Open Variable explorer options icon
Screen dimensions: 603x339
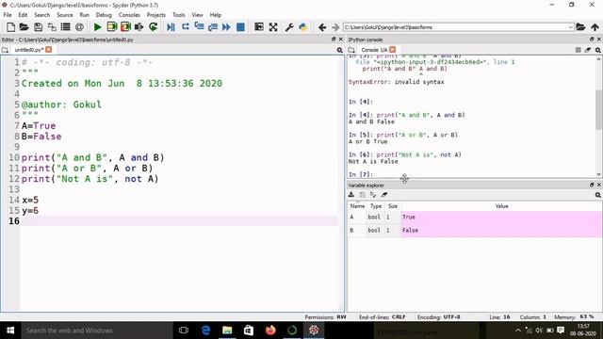pyautogui.click(x=598, y=195)
